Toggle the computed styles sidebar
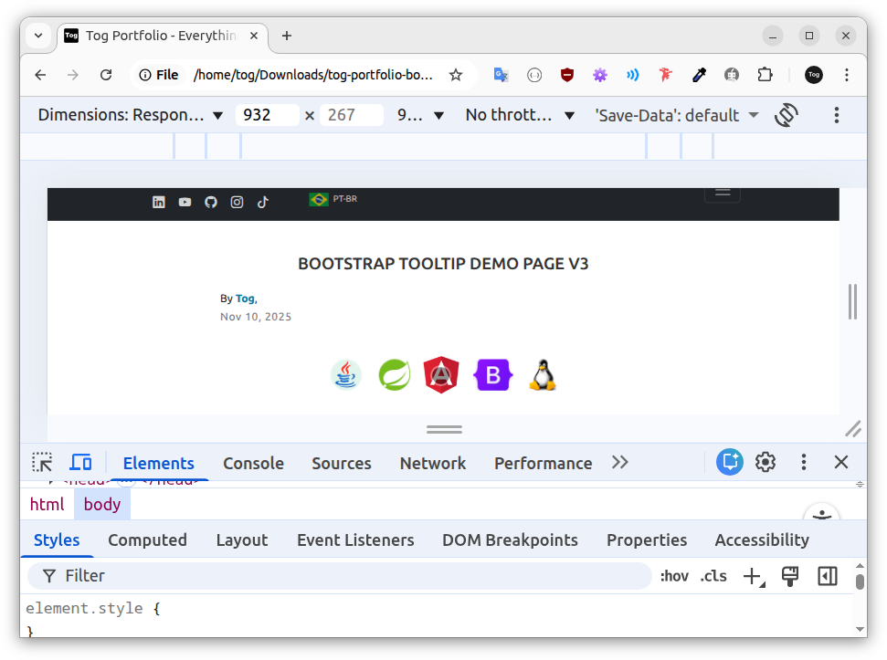 (x=827, y=576)
